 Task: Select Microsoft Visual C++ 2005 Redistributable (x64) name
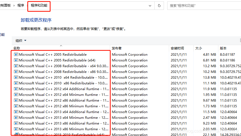pyautogui.click(x=57, y=60)
